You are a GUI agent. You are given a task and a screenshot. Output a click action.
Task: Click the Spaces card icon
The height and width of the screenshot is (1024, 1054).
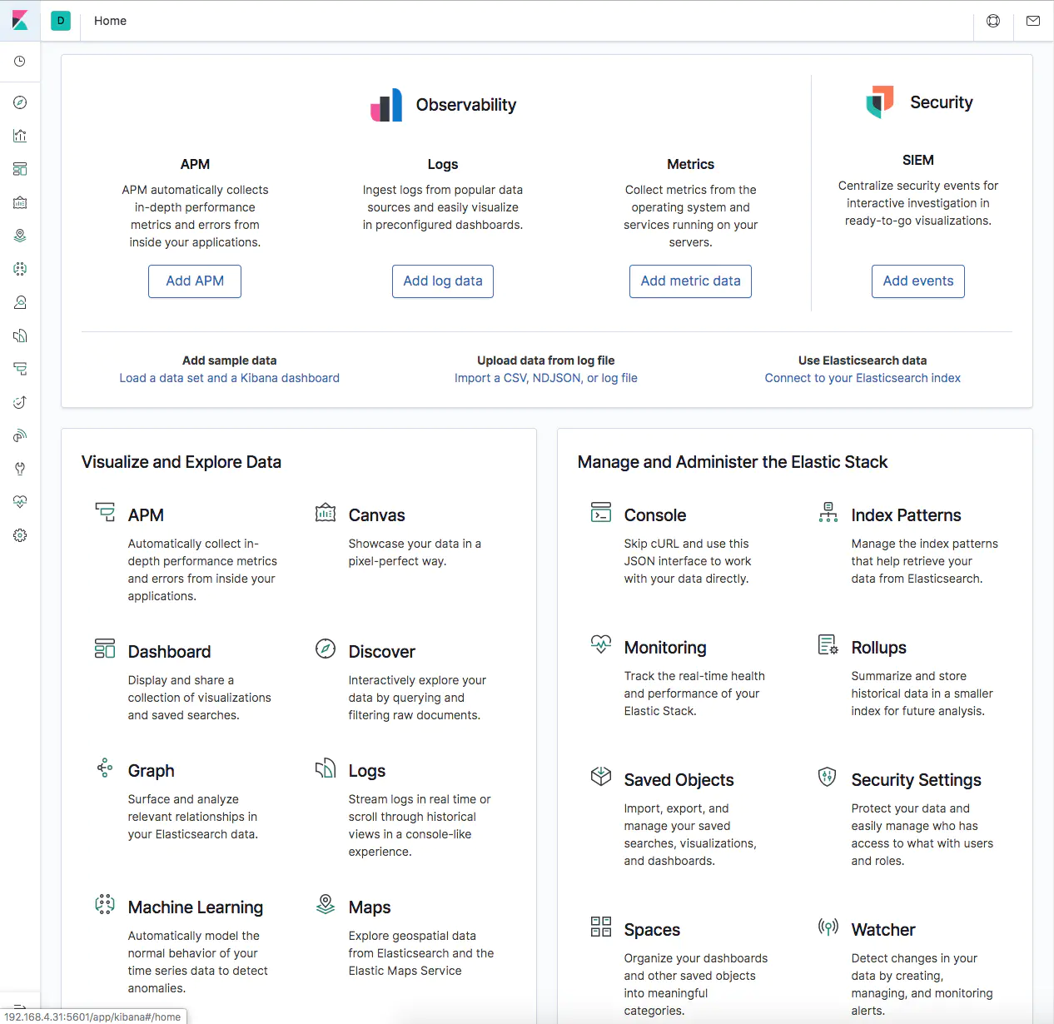coord(601,927)
